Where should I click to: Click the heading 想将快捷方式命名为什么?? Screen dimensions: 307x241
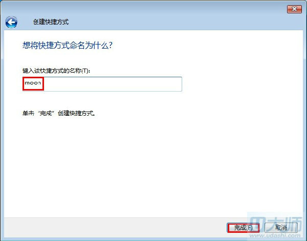point(68,45)
